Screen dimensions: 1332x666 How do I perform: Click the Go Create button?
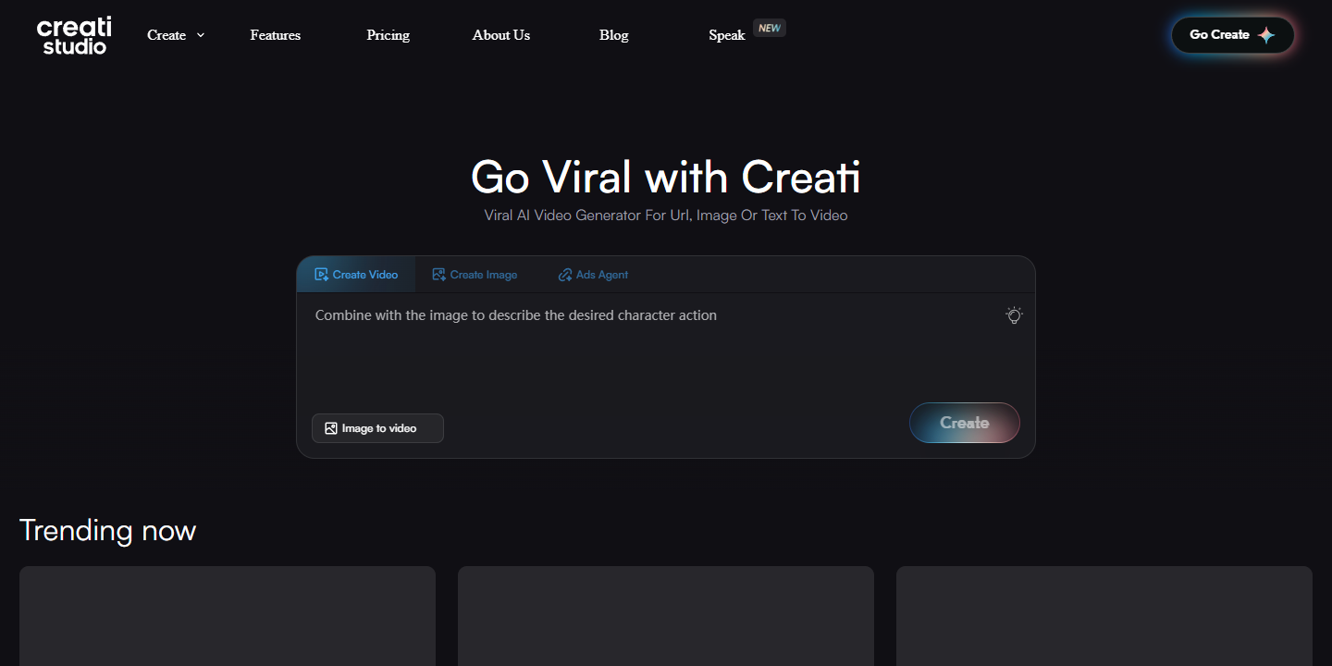pyautogui.click(x=1232, y=35)
